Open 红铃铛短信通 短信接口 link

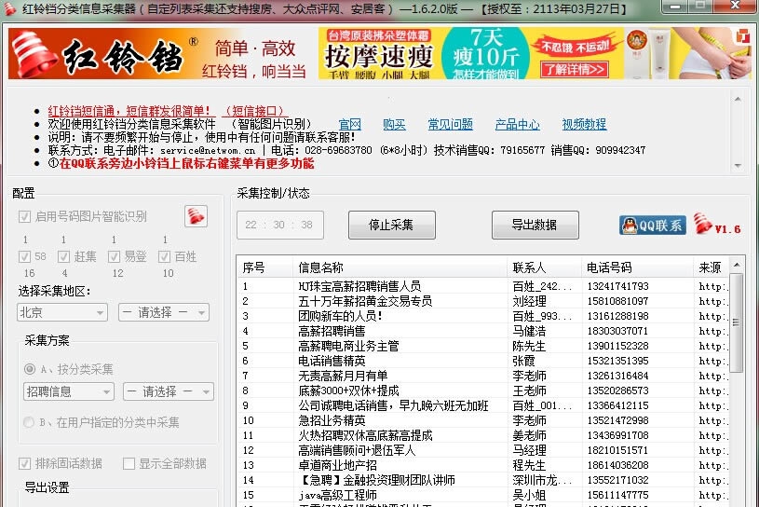166,110
